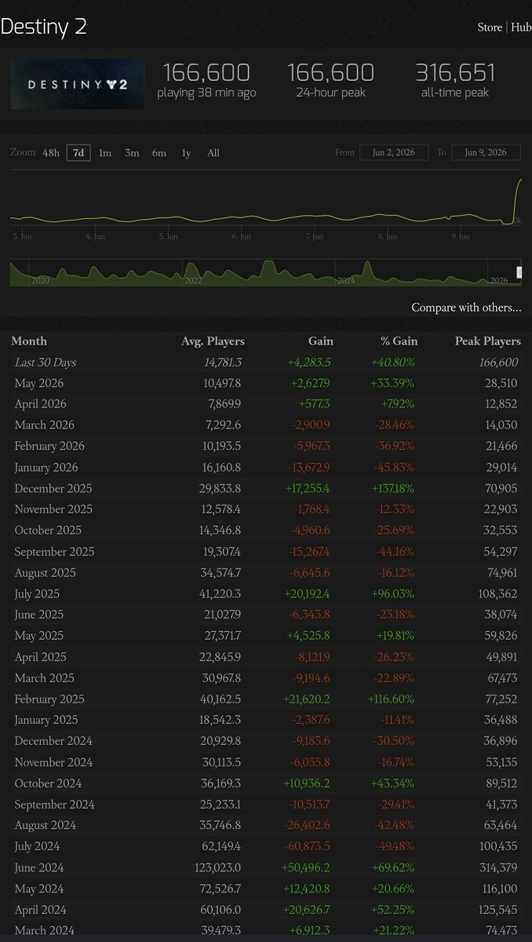Click the 316,651 all-time peak number

(x=455, y=73)
